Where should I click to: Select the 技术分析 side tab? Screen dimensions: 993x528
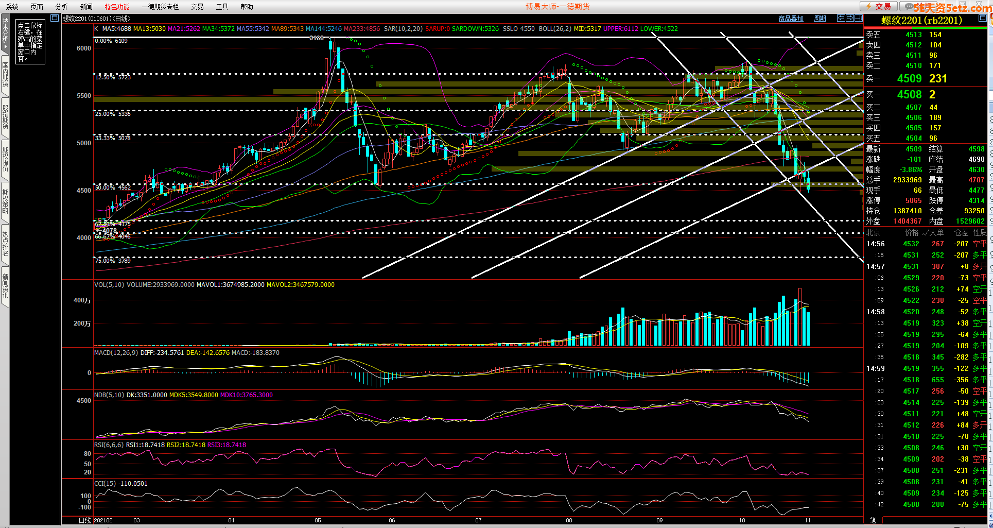(5, 33)
